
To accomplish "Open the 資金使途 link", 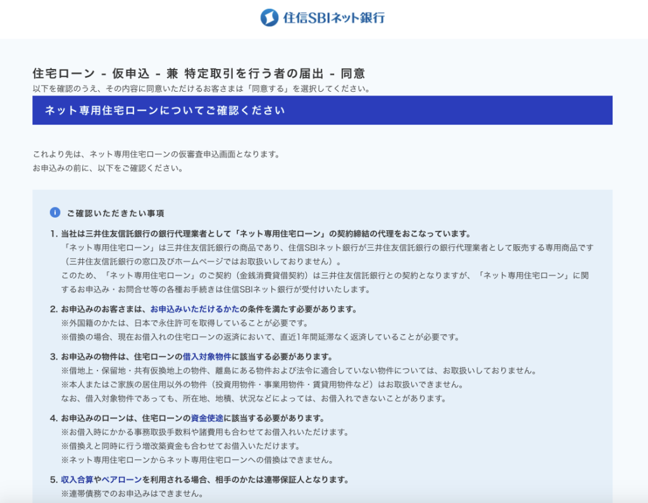I will 207,418.
